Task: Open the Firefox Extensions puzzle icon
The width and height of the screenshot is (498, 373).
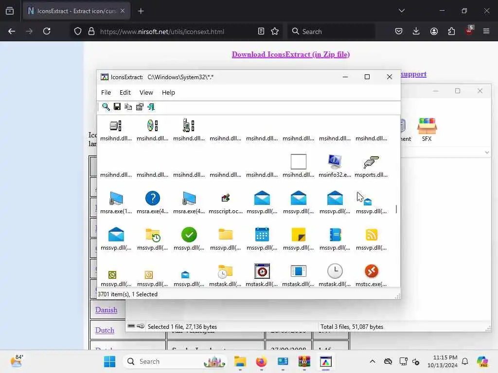Action: tap(451, 31)
